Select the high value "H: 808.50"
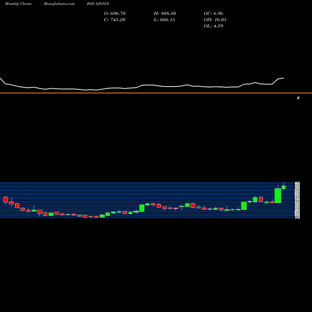This screenshot has width=312, height=312. [165, 13]
